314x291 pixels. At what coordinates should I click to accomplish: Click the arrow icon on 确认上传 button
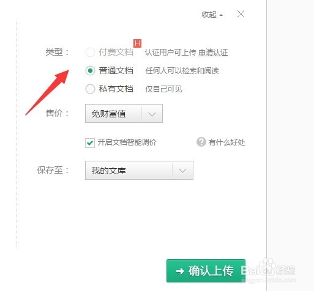(x=180, y=271)
